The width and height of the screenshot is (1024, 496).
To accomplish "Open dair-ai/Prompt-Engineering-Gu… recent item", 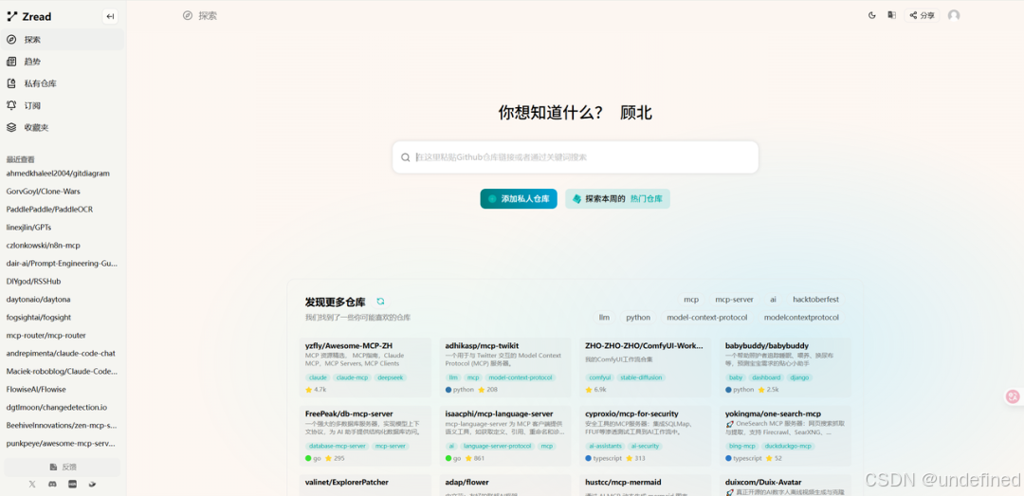I will click(x=62, y=264).
